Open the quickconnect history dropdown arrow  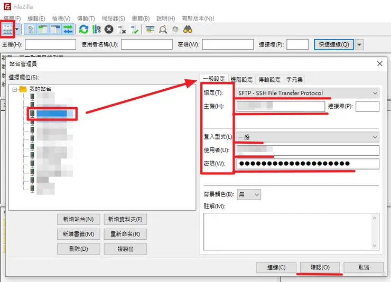pyautogui.click(x=359, y=44)
